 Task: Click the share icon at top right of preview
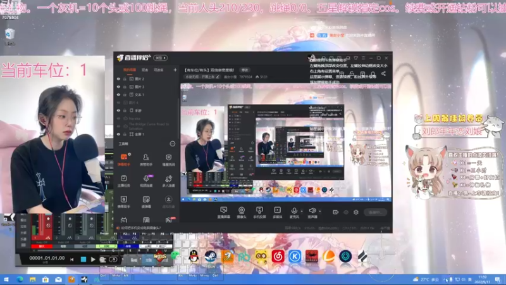point(383,73)
